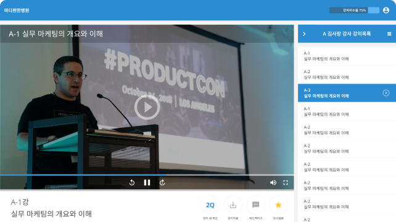The width and height of the screenshot is (396, 222).
Task: Collapse the lecture list panel chevron
Action: [304, 34]
